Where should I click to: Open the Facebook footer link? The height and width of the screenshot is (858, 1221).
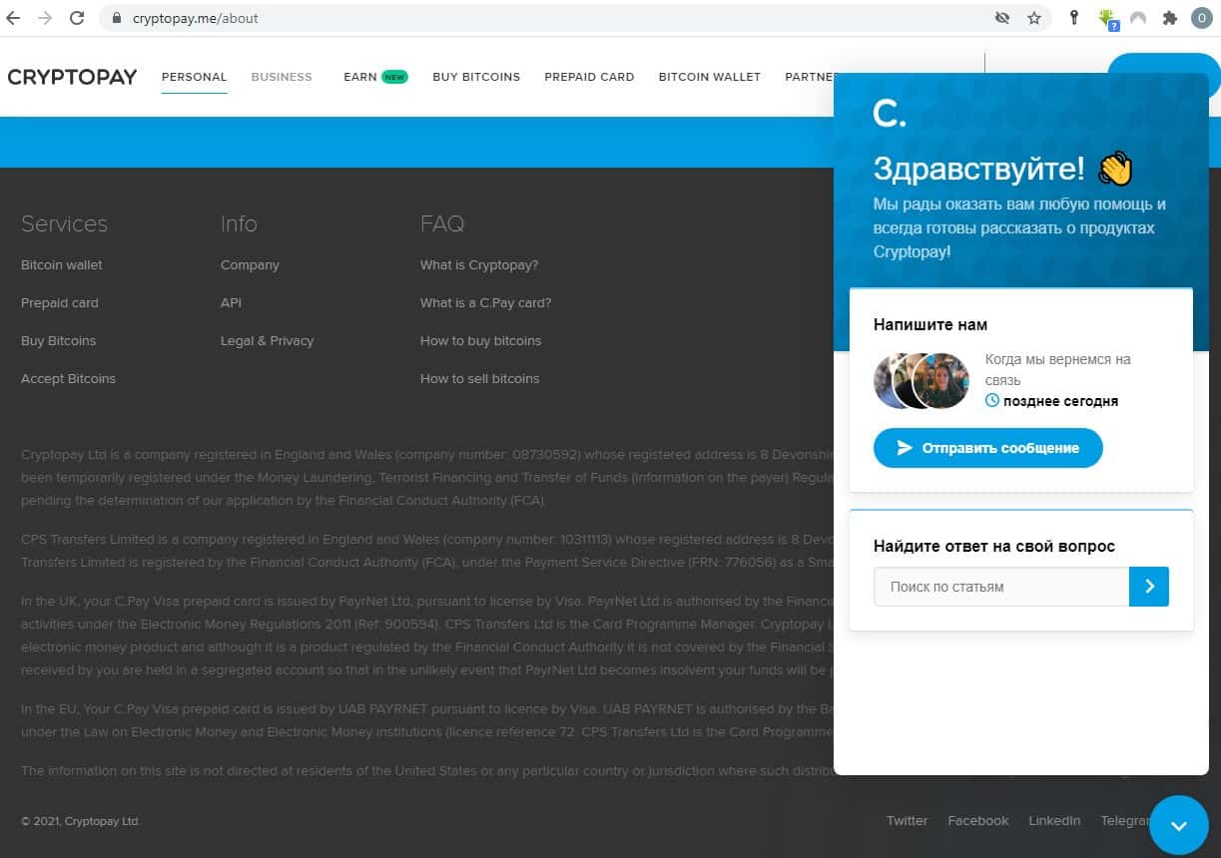click(x=978, y=821)
